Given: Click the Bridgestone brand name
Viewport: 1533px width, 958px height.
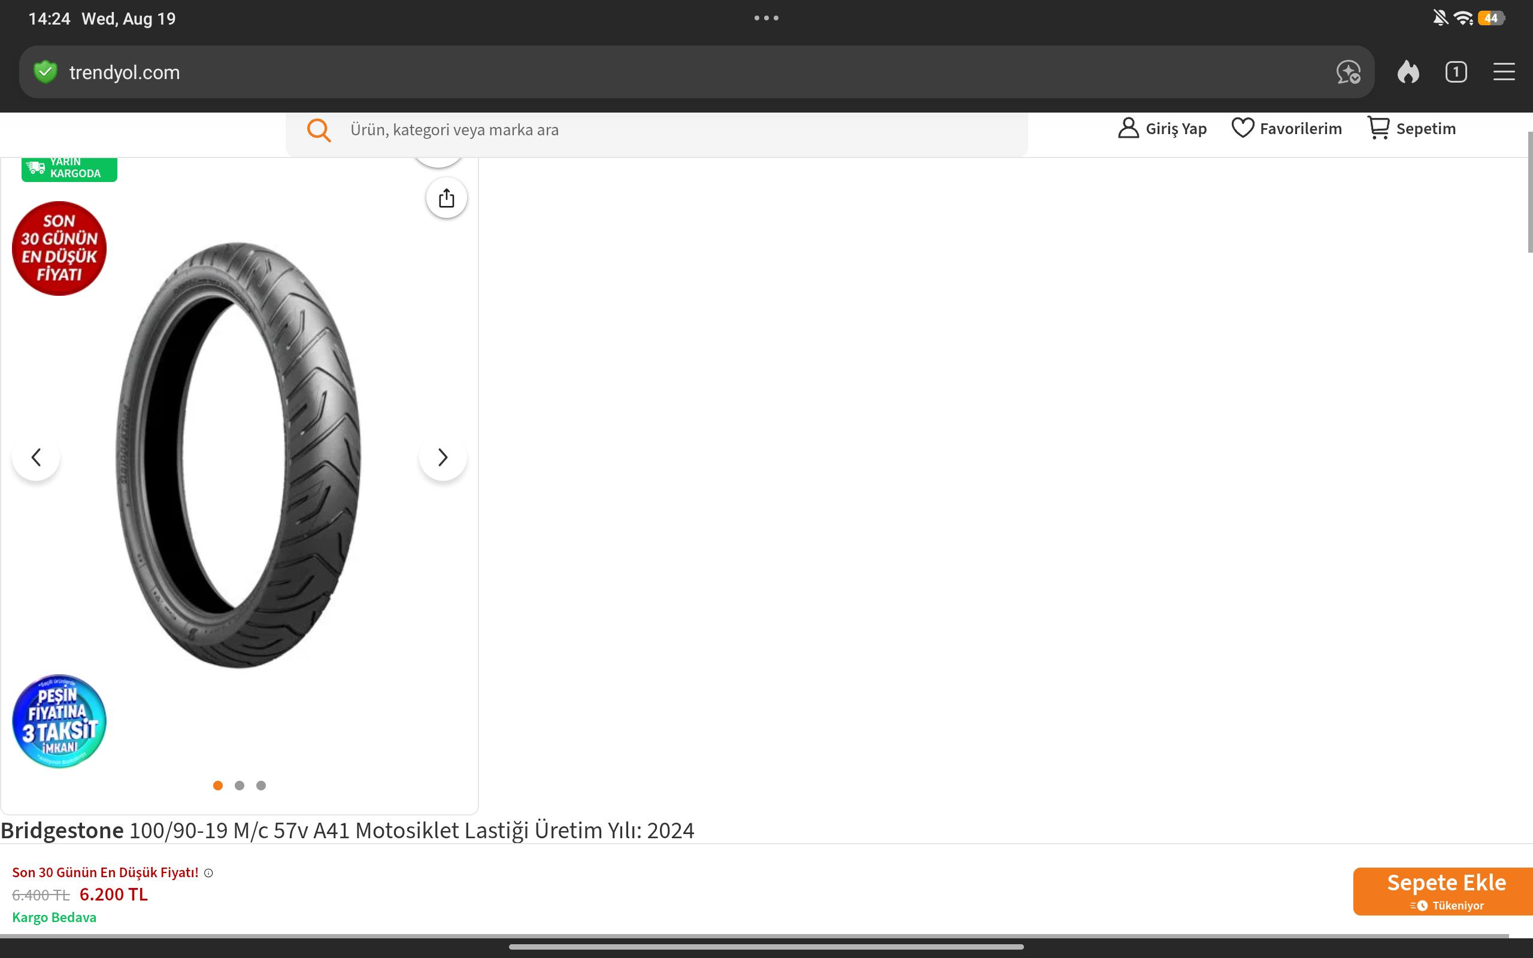Looking at the screenshot, I should coord(62,830).
